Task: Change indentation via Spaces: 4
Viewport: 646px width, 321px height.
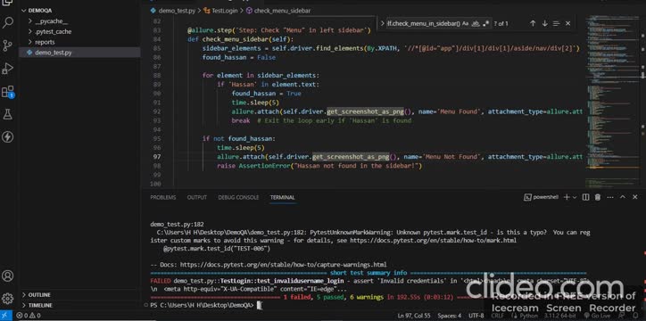Action: click(x=450, y=316)
